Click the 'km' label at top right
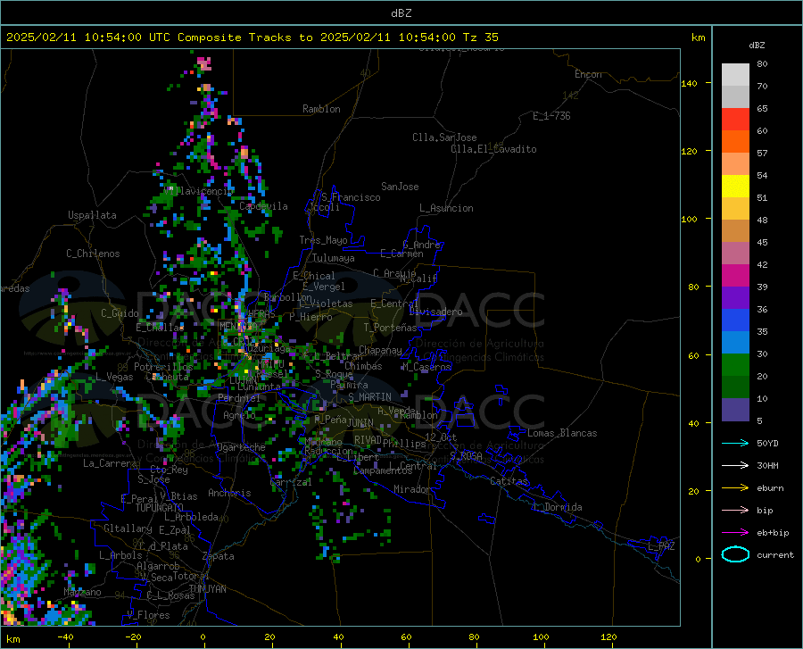This screenshot has height=649, width=803. (x=698, y=37)
